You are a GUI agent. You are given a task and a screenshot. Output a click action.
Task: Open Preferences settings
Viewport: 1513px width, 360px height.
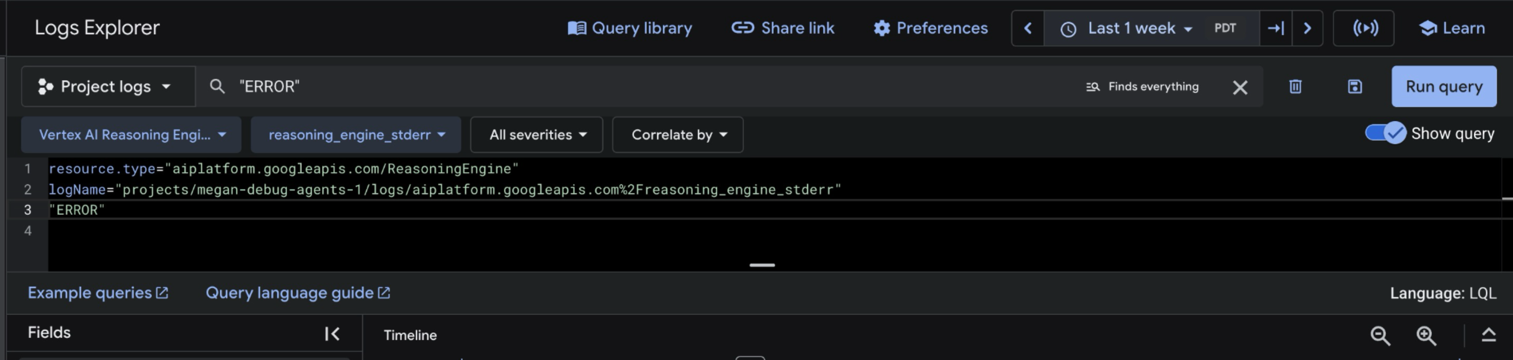[930, 28]
